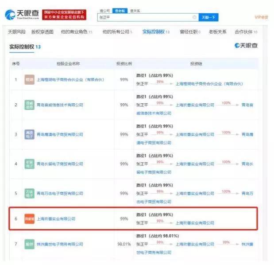Click the company logo icon in row 2
Image resolution: width=274 pixels, height=265 pixels.
pyautogui.click(x=29, y=105)
